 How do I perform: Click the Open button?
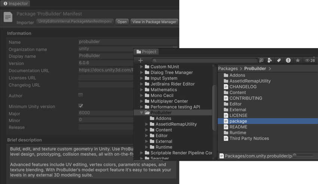tap(122, 22)
